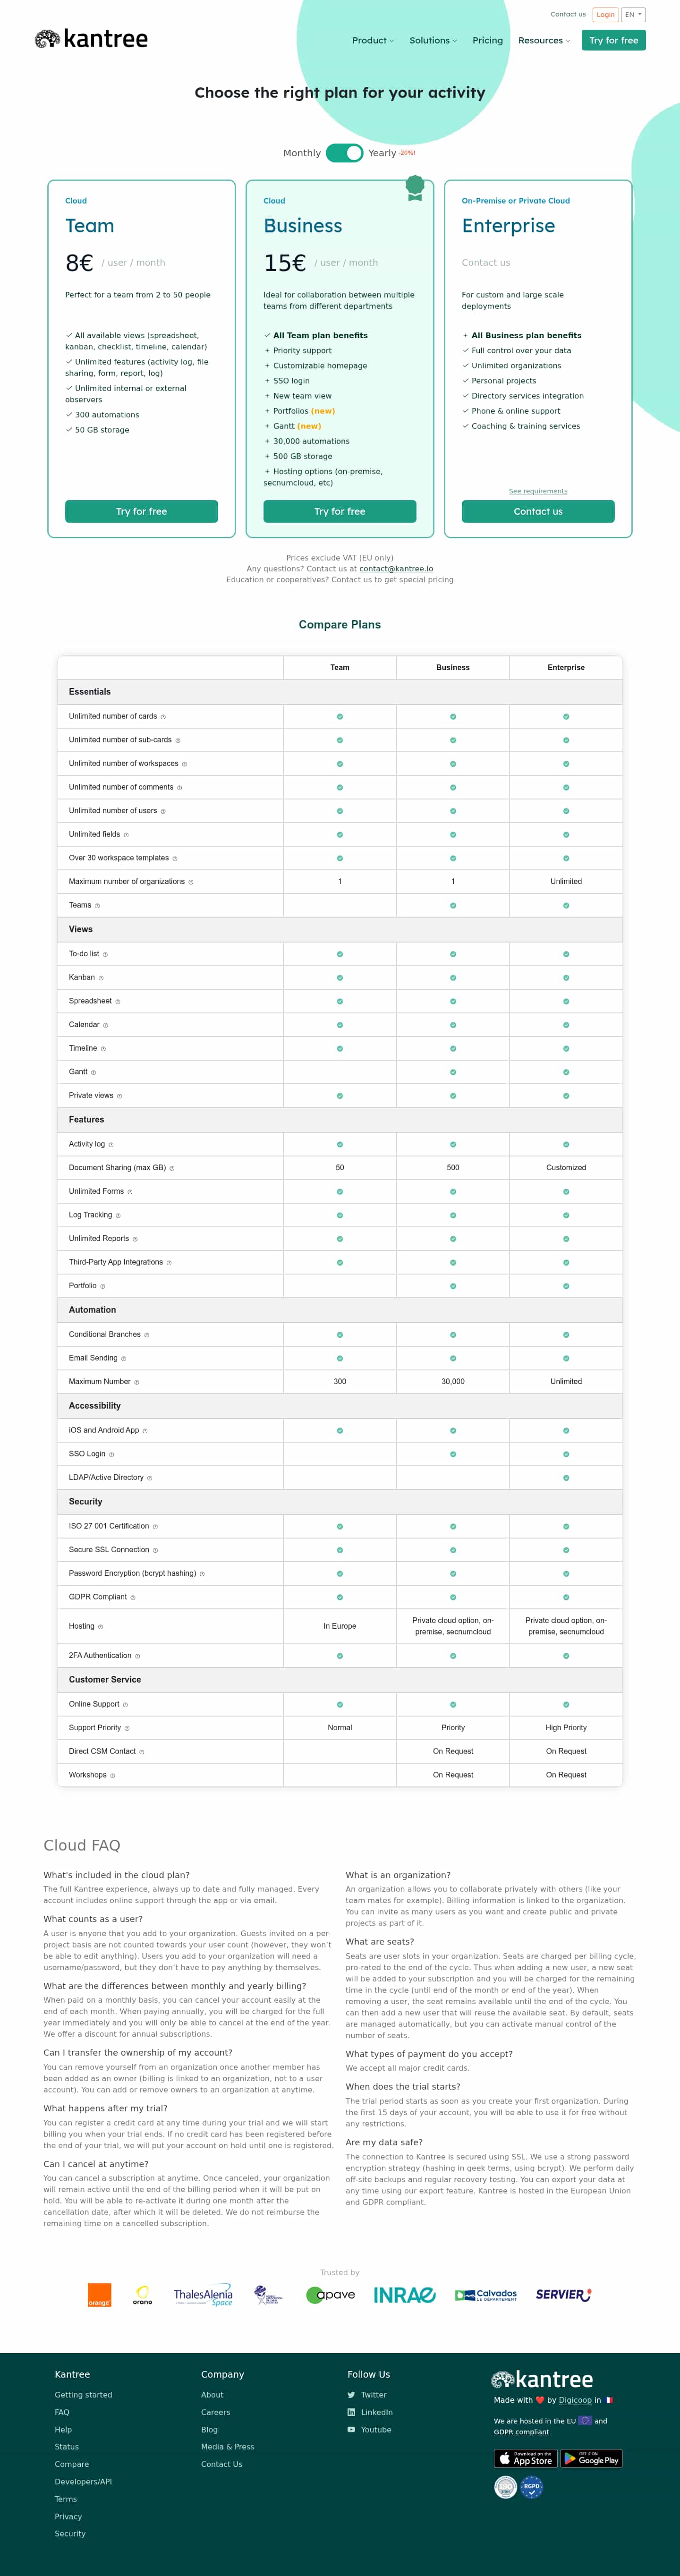The height and width of the screenshot is (2576, 680).
Task: Click Try for free on Business plan
Action: 340,511
